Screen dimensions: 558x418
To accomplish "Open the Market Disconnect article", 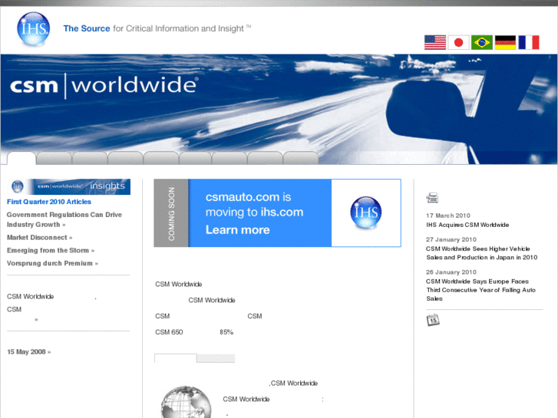I will (x=39, y=237).
